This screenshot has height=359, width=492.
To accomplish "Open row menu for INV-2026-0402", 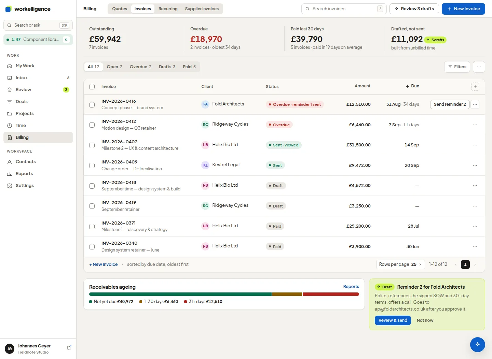I will tap(475, 145).
